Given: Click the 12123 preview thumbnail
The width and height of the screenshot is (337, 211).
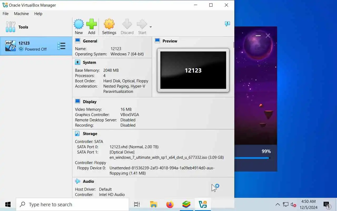Looking at the screenshot, I should click(193, 70).
